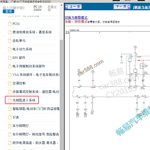Click the document icon beside 空调控制
The width and height of the screenshot is (150, 150).
(10, 83)
